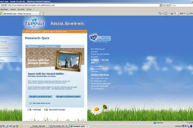The width and height of the screenshot is (193, 128).
Task: Click 'Hier geht's zum Hessisch-Quiz!' button
Action: pos(40,96)
